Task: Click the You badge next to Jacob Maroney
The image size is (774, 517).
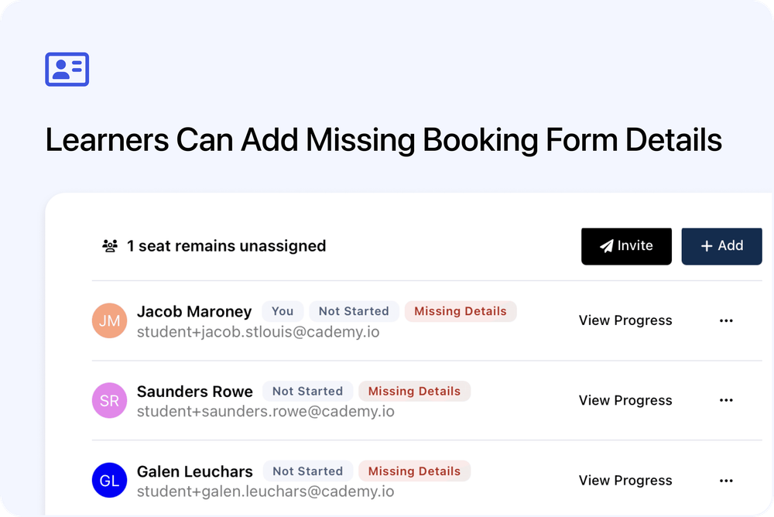Action: click(x=282, y=311)
